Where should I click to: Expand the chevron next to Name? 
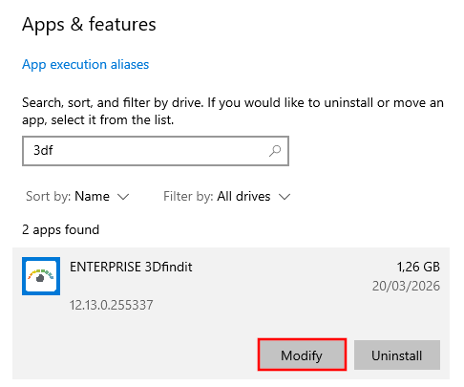tap(123, 197)
